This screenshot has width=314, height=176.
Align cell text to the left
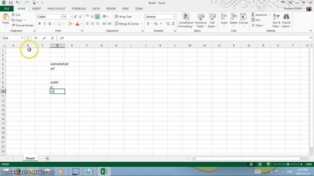tap(87, 24)
